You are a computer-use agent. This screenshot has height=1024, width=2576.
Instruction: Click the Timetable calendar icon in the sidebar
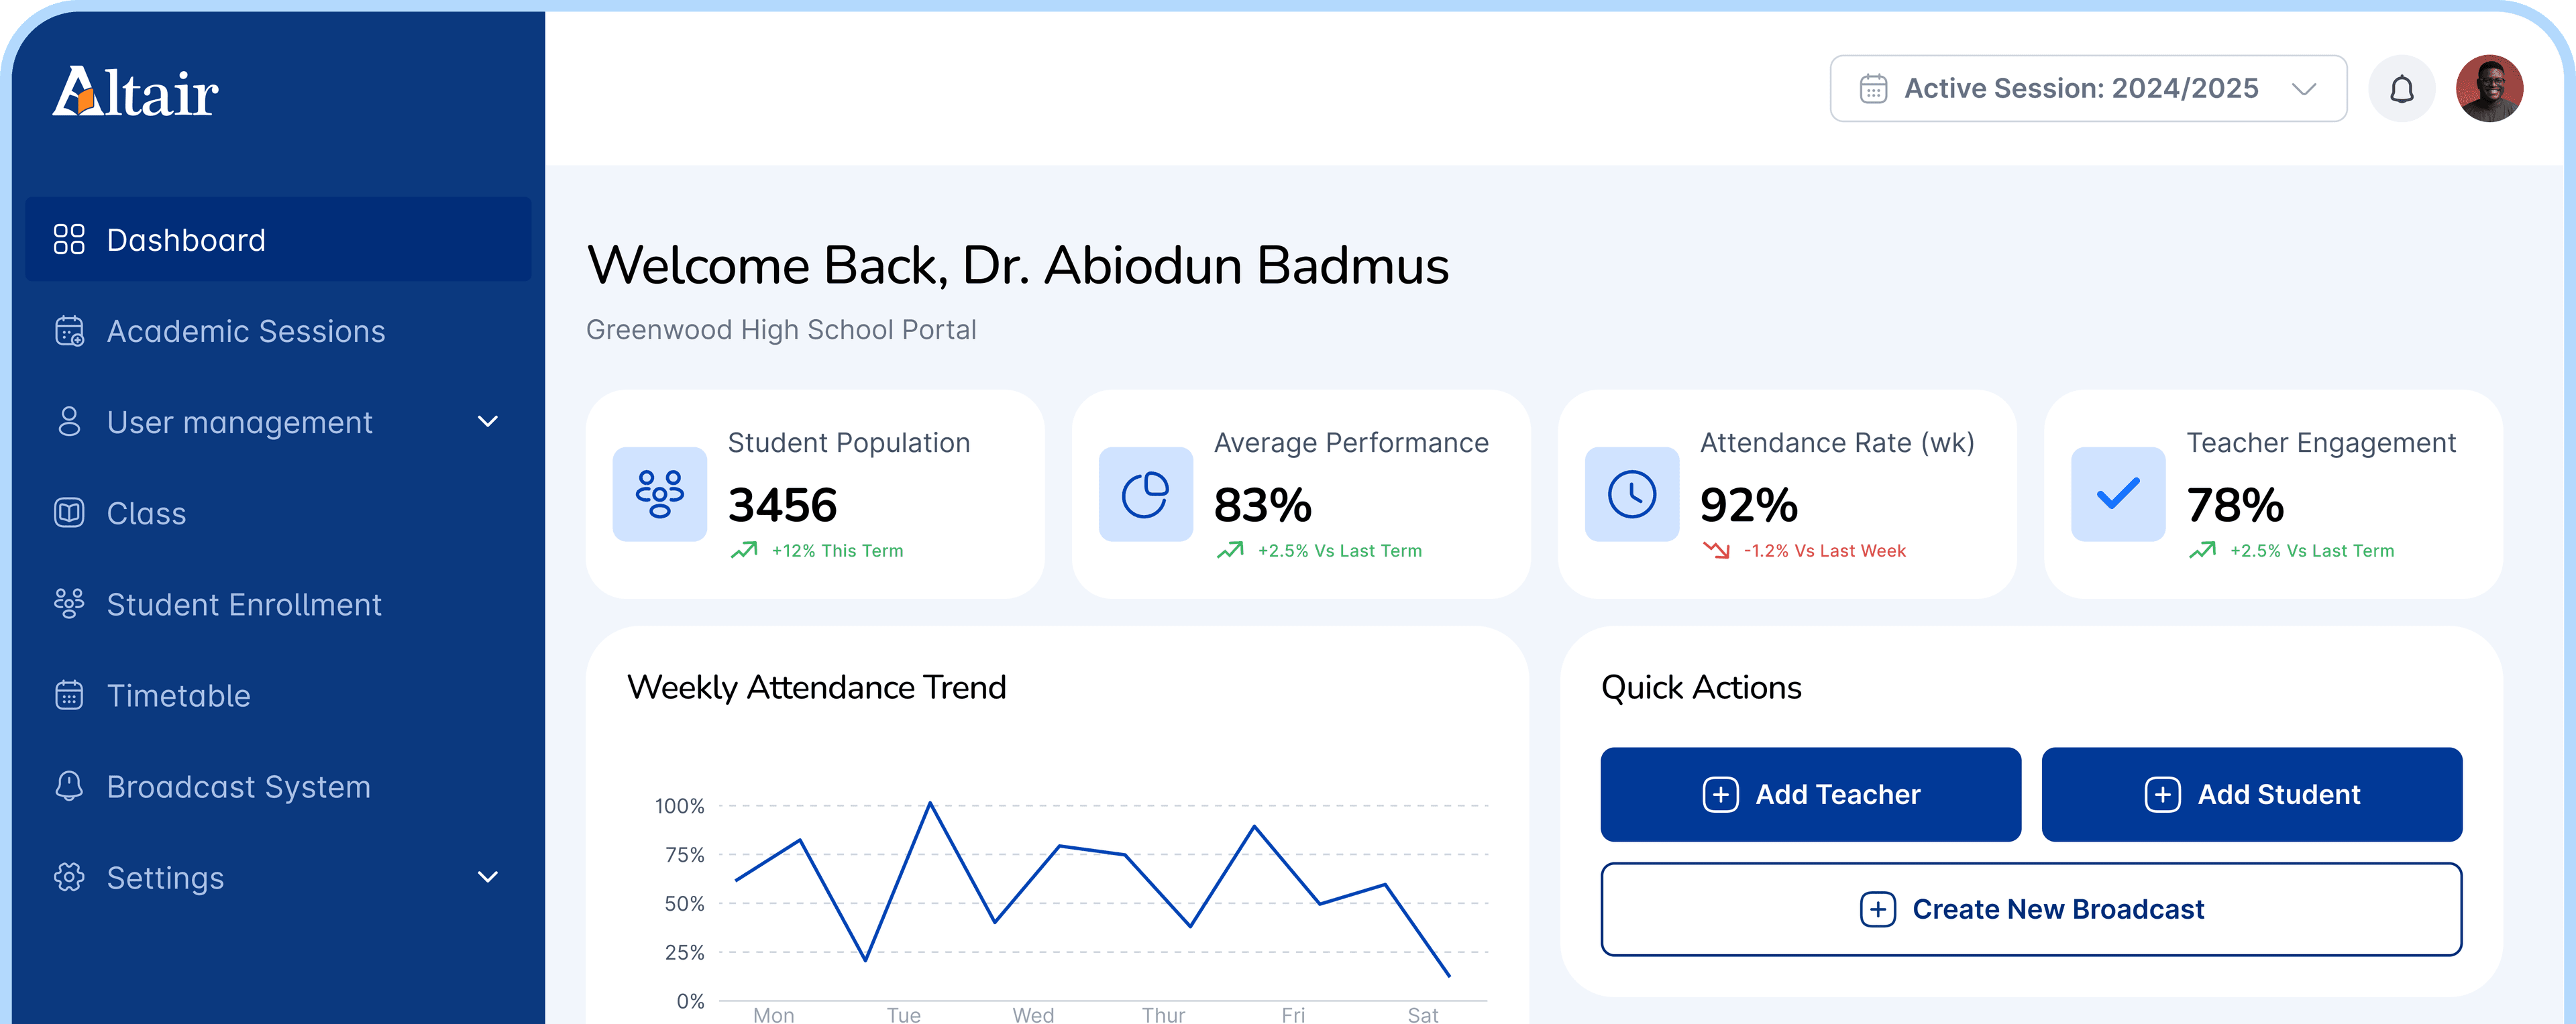69,695
